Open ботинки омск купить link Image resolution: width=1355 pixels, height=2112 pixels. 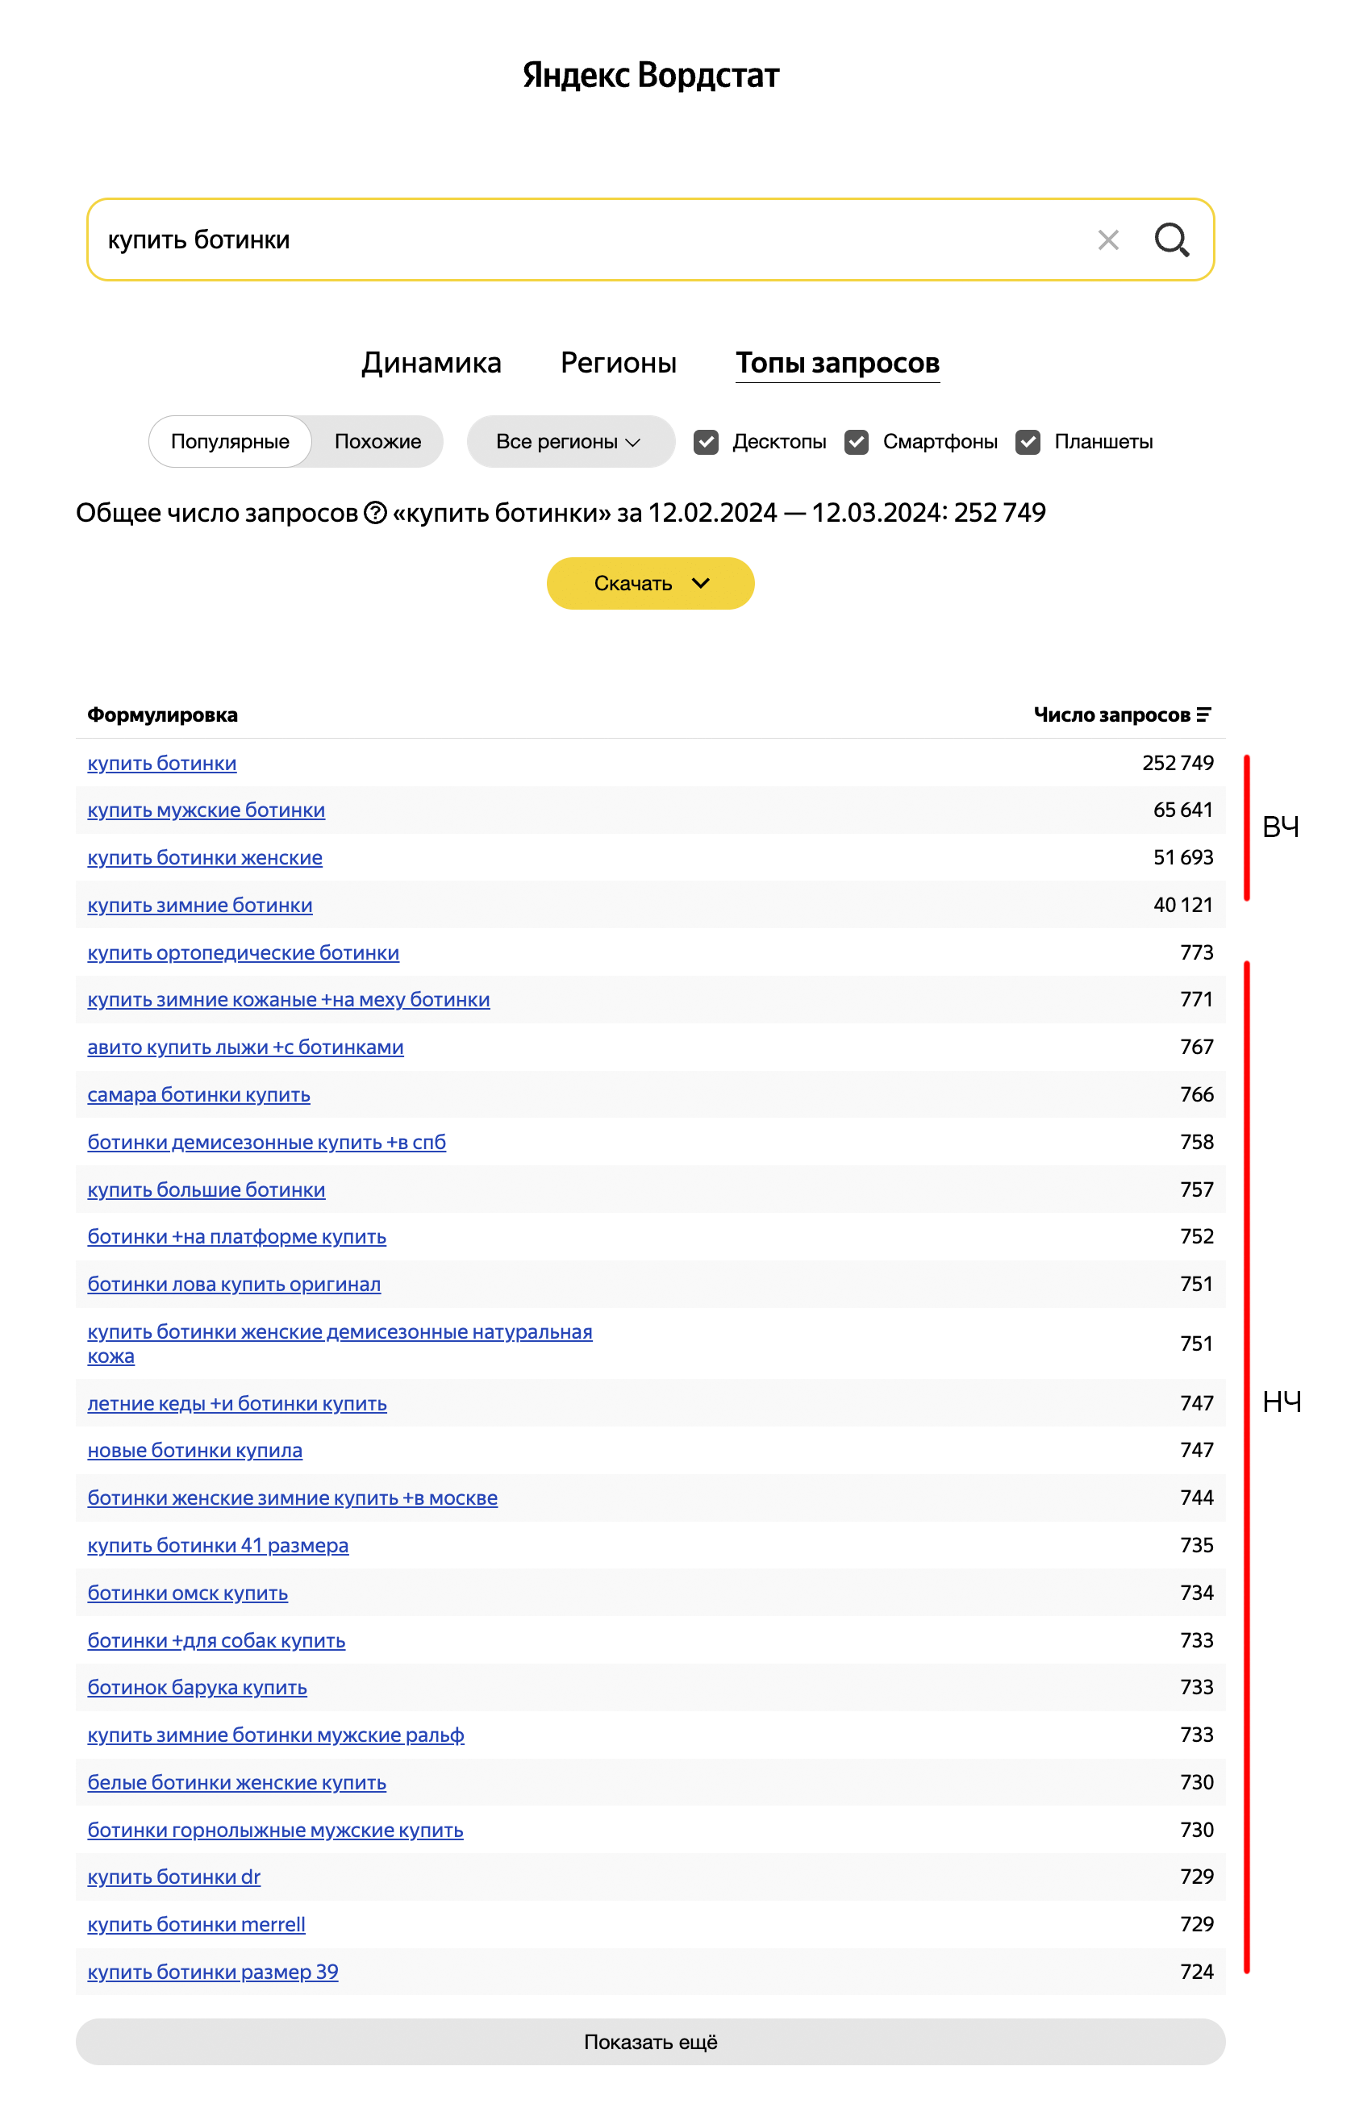pos(187,1593)
